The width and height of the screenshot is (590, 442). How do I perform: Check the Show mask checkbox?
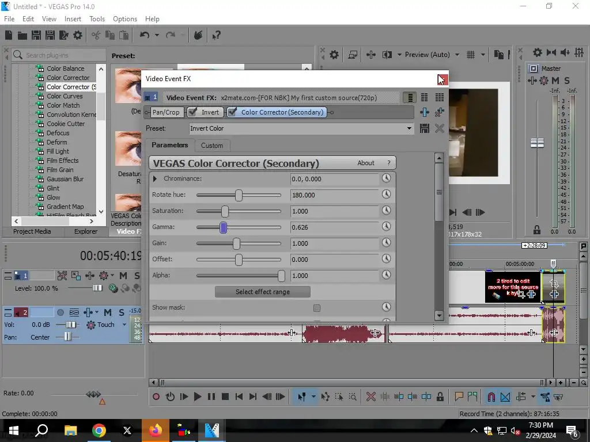(317, 308)
